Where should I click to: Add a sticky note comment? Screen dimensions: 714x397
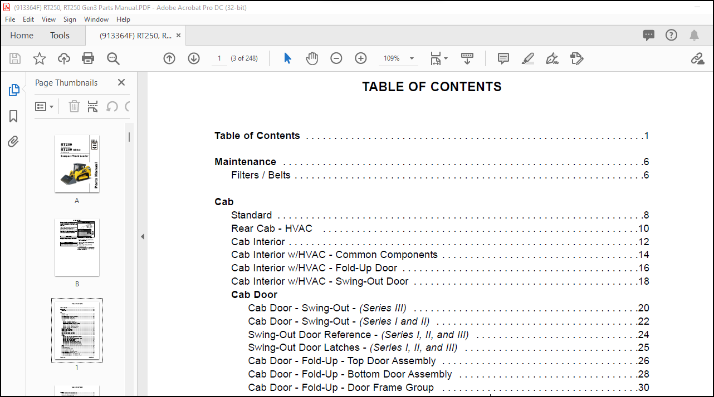point(503,58)
